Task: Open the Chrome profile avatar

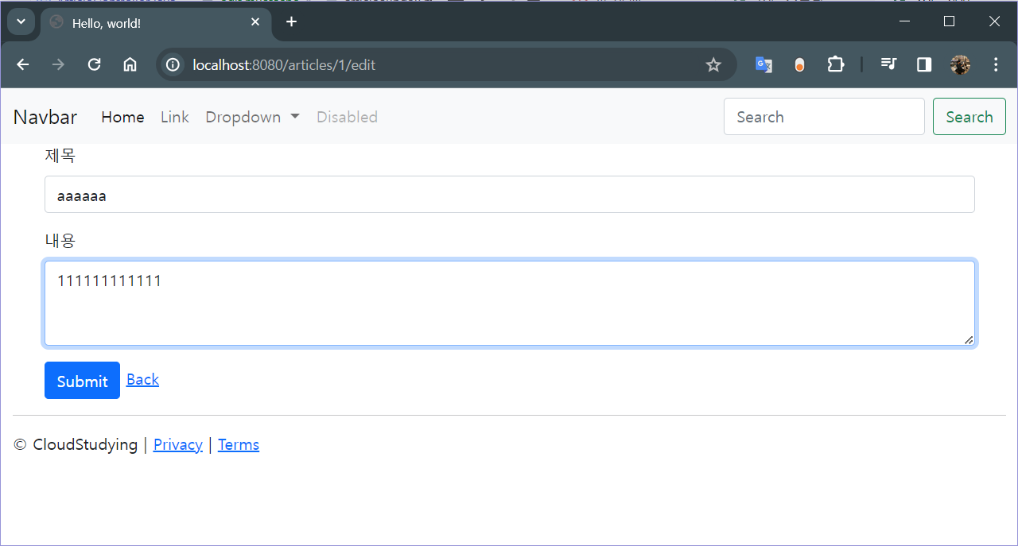Action: click(x=960, y=65)
